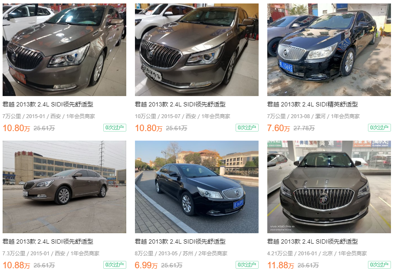Click the title of the 7.3万公里 西安 listing
Screen dimensions: 394x270
pos(48,241)
